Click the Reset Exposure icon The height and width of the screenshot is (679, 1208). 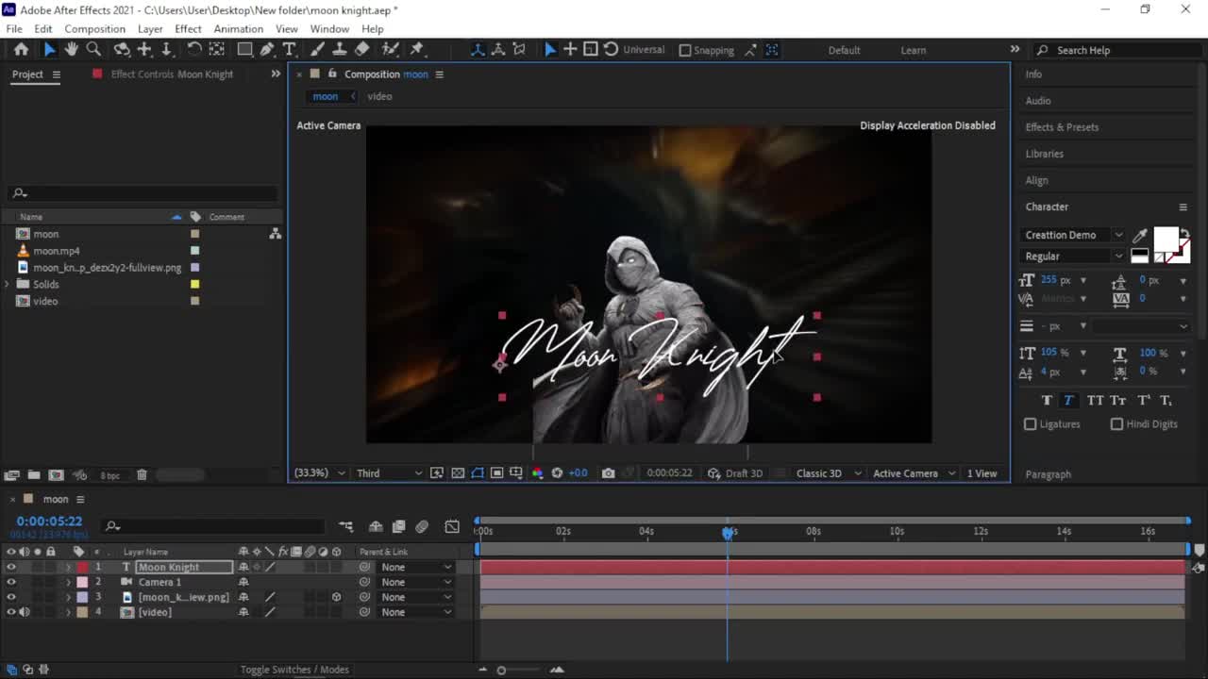pyautogui.click(x=557, y=473)
